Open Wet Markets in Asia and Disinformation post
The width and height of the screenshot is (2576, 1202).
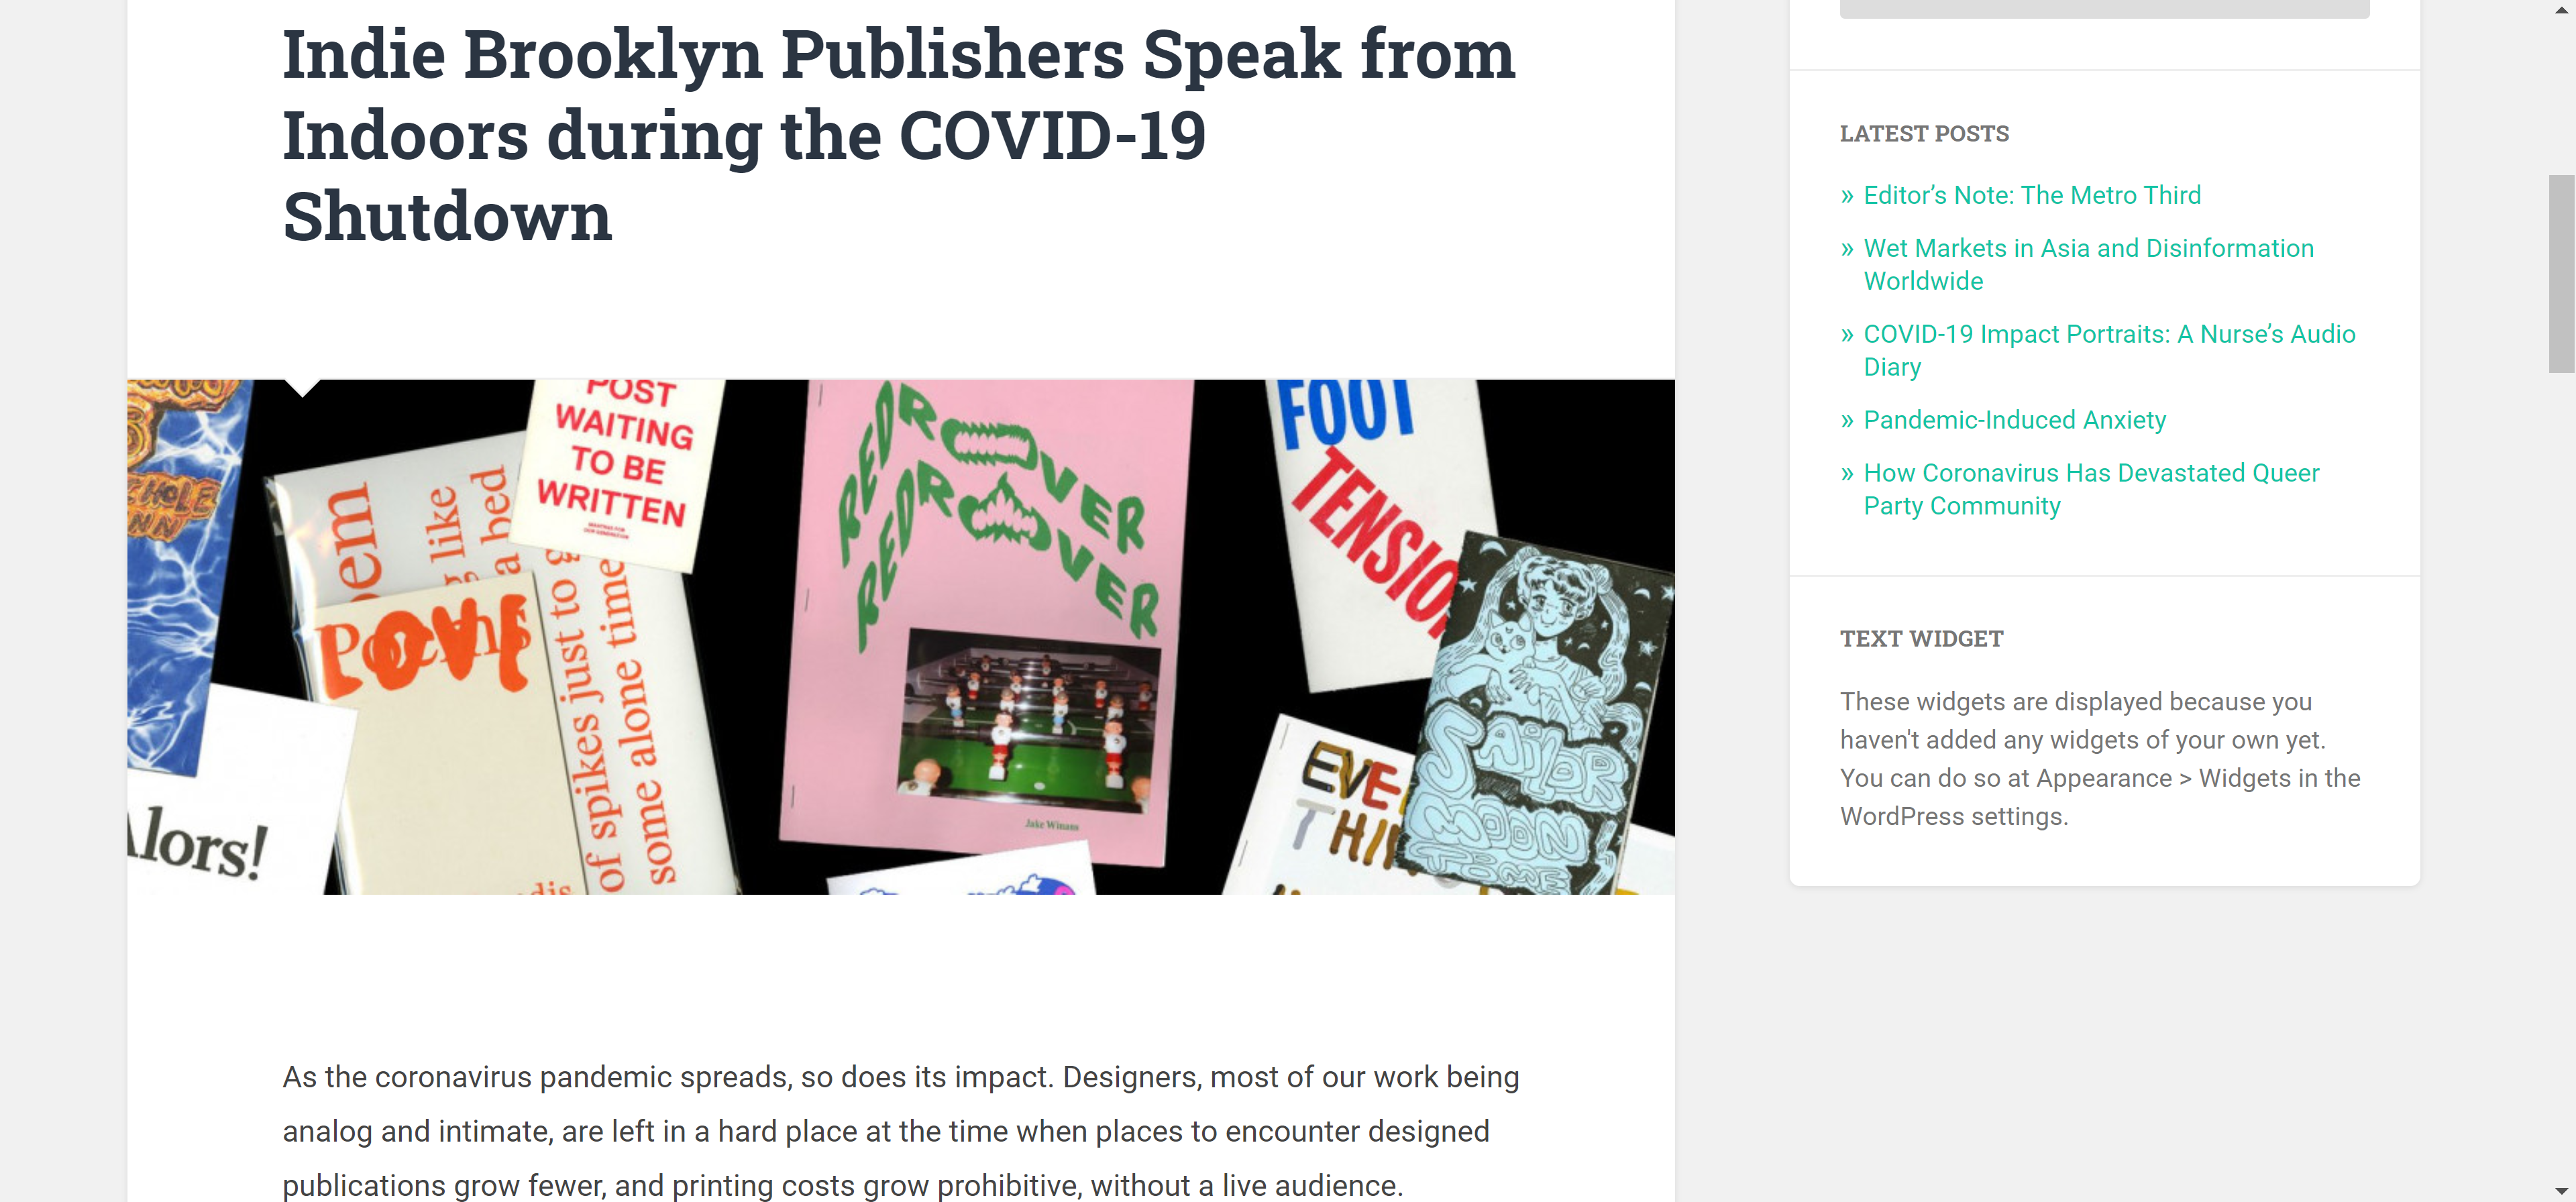tap(2088, 264)
